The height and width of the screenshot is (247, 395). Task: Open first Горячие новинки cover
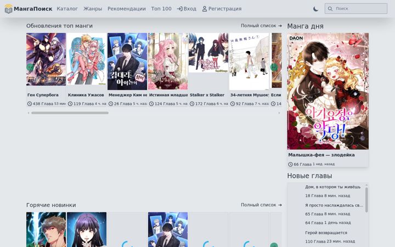tap(46, 229)
